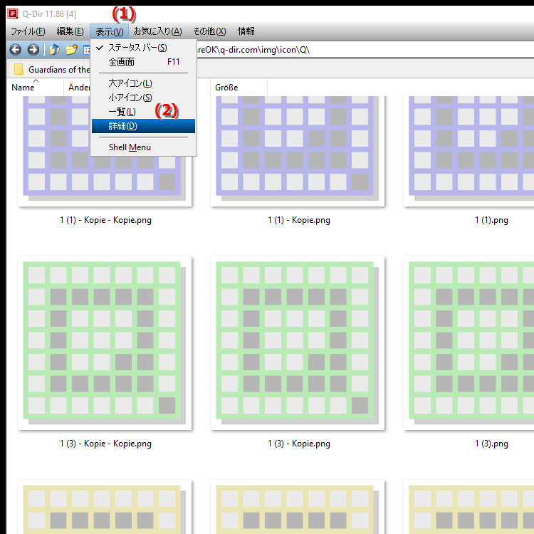Click Q-Dir 11.86 [4] window title
Viewport: 534px width, 534px height.
(49, 14)
